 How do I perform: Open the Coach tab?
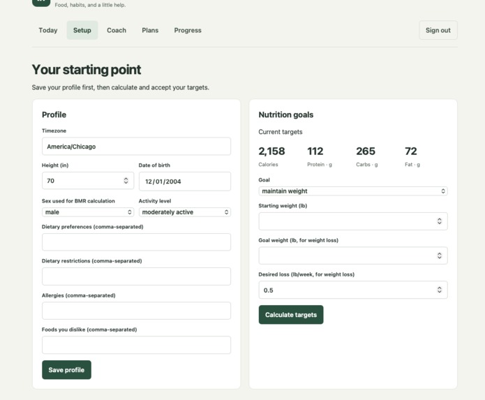click(x=117, y=30)
